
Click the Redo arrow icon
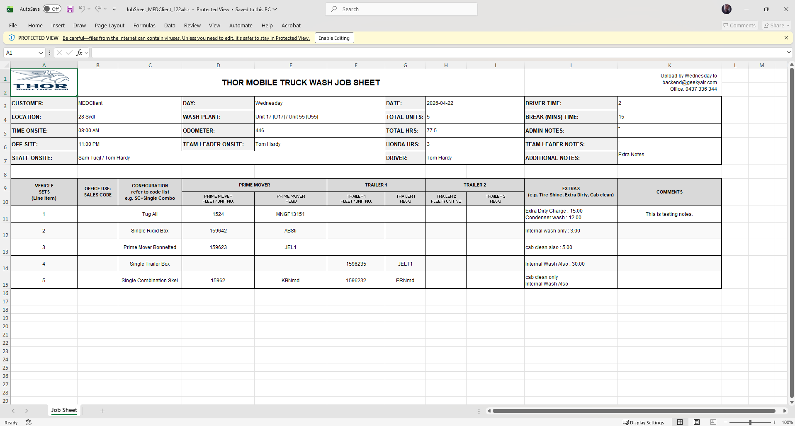coord(98,9)
